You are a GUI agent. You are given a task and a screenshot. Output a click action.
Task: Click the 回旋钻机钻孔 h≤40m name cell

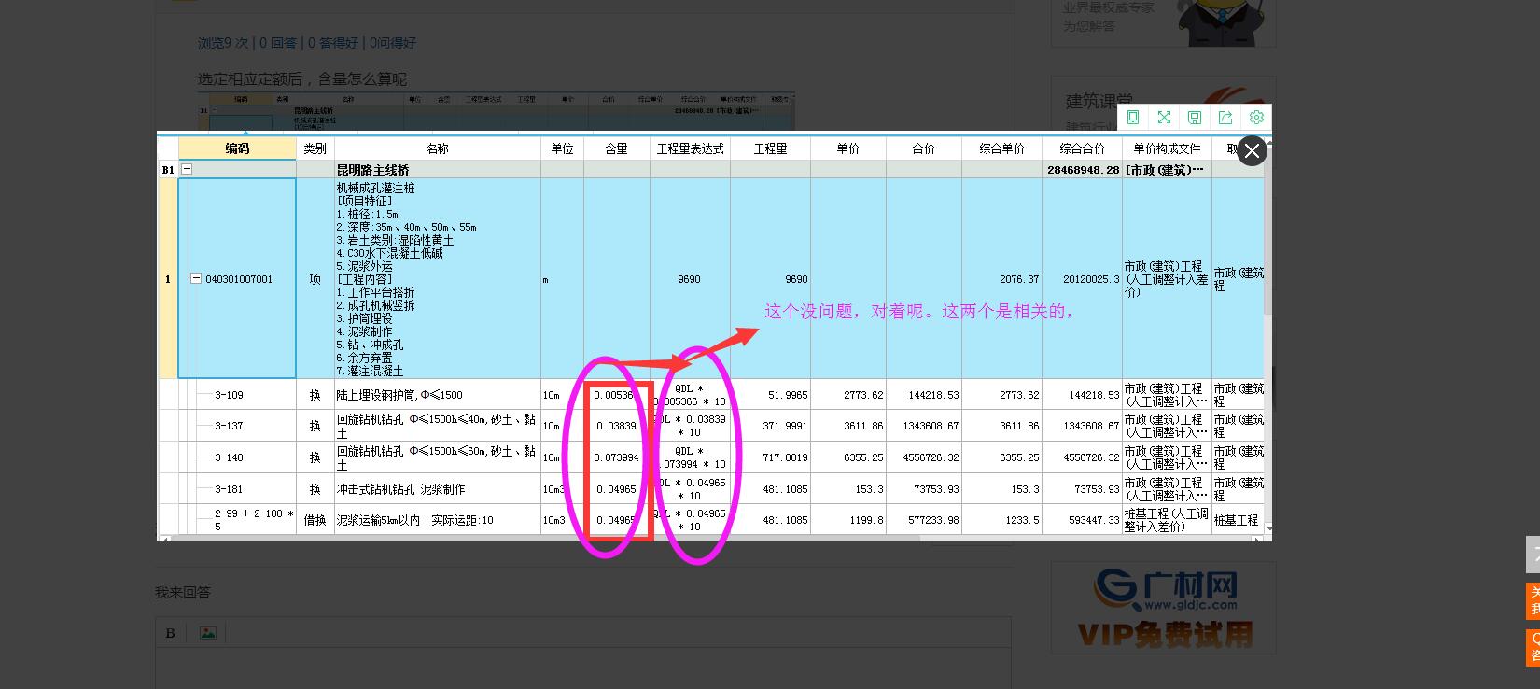pos(437,426)
